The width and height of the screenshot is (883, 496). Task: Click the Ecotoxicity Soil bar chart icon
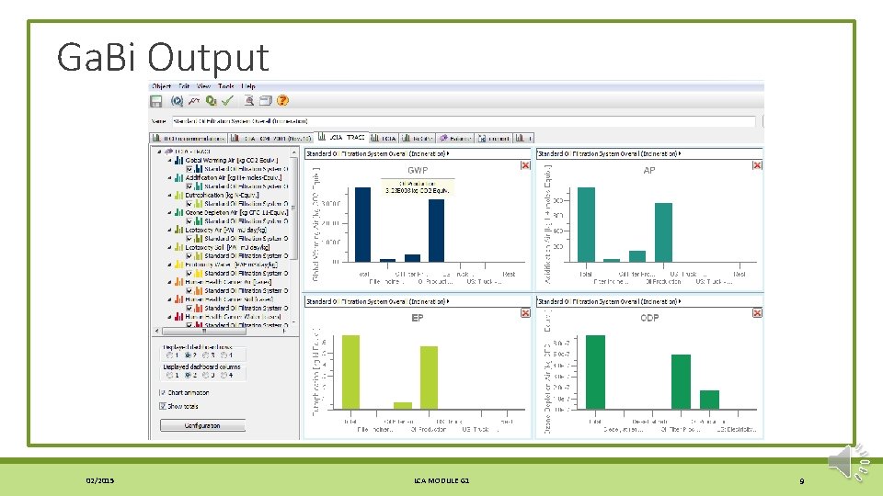point(178,247)
